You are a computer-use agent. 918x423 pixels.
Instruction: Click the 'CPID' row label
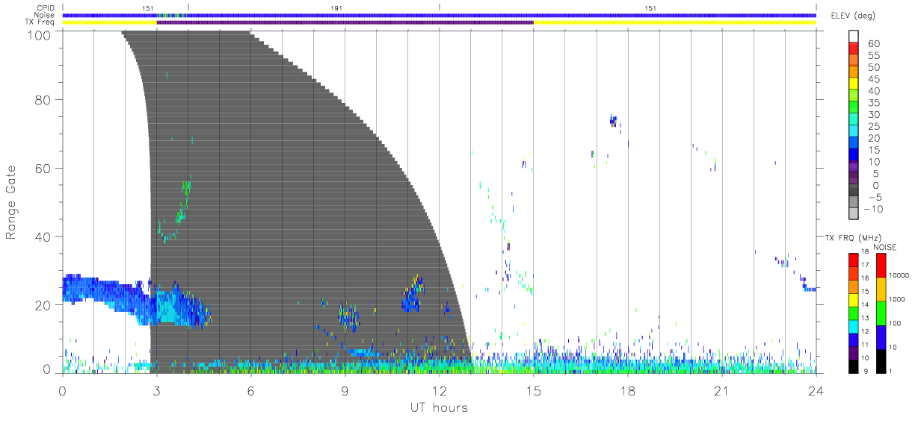tap(46, 8)
